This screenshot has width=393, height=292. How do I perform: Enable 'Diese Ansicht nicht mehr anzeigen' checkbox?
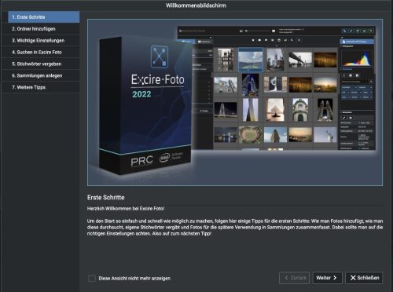tap(92, 278)
